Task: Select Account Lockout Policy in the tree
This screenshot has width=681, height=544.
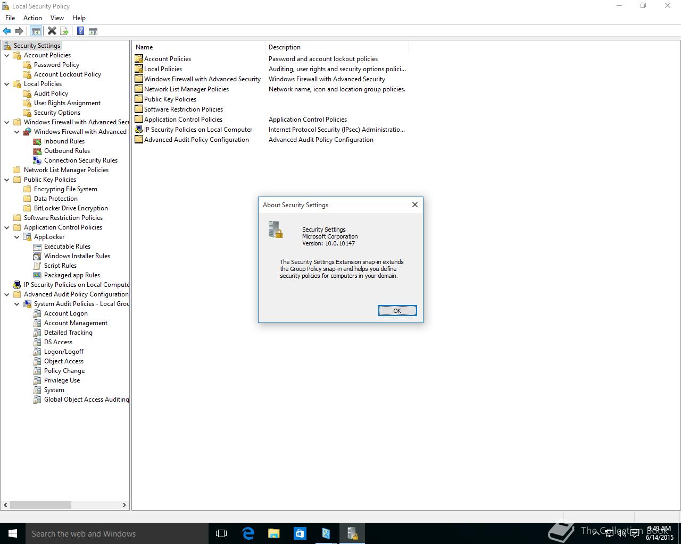Action: 68,74
